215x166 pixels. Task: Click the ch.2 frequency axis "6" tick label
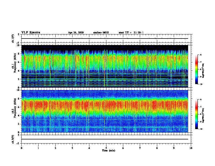point(19,107)
